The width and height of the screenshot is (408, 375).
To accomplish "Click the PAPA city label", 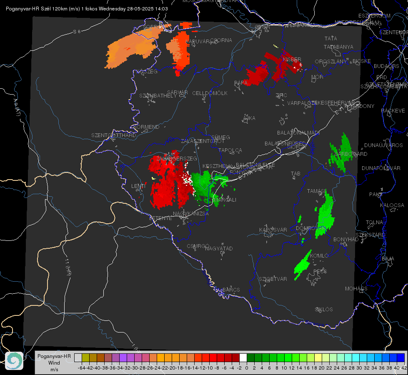I will click(x=241, y=83).
